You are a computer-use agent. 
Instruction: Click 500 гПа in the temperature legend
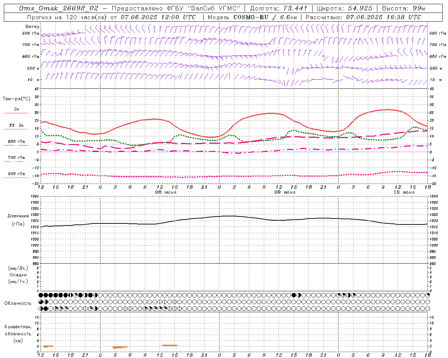tap(16, 174)
